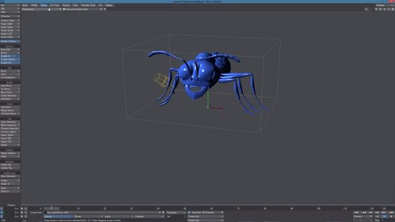Switch to Cameras edit mode
Image resolution: width=395 pixels, height=222 pixels.
(x=149, y=216)
